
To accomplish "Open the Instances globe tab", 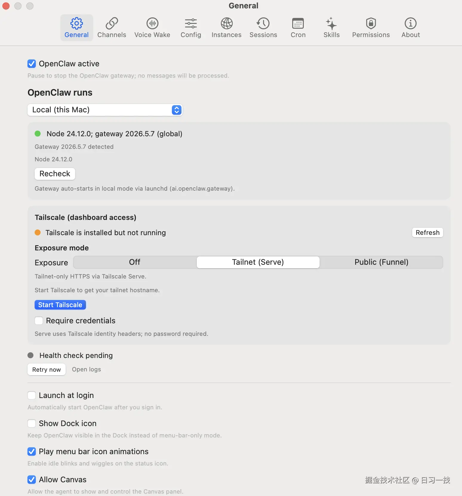I will 227,28.
